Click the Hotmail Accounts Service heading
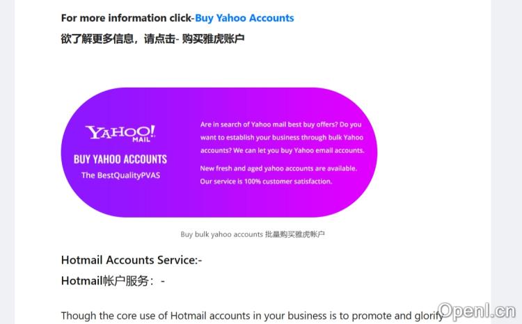522x324 pixels. click(132, 260)
